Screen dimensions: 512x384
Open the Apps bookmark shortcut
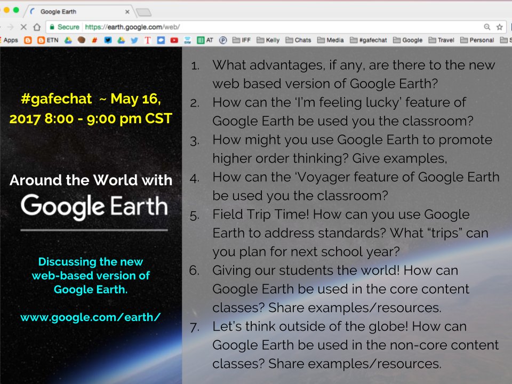(10, 40)
